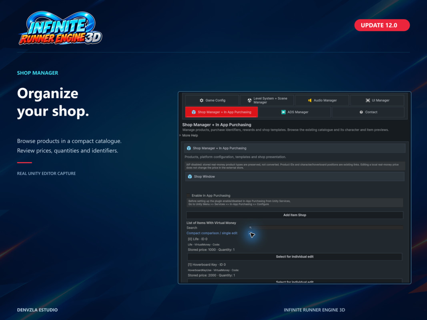Click the green ADS Manager video icon
This screenshot has width=427, height=320.
283,112
